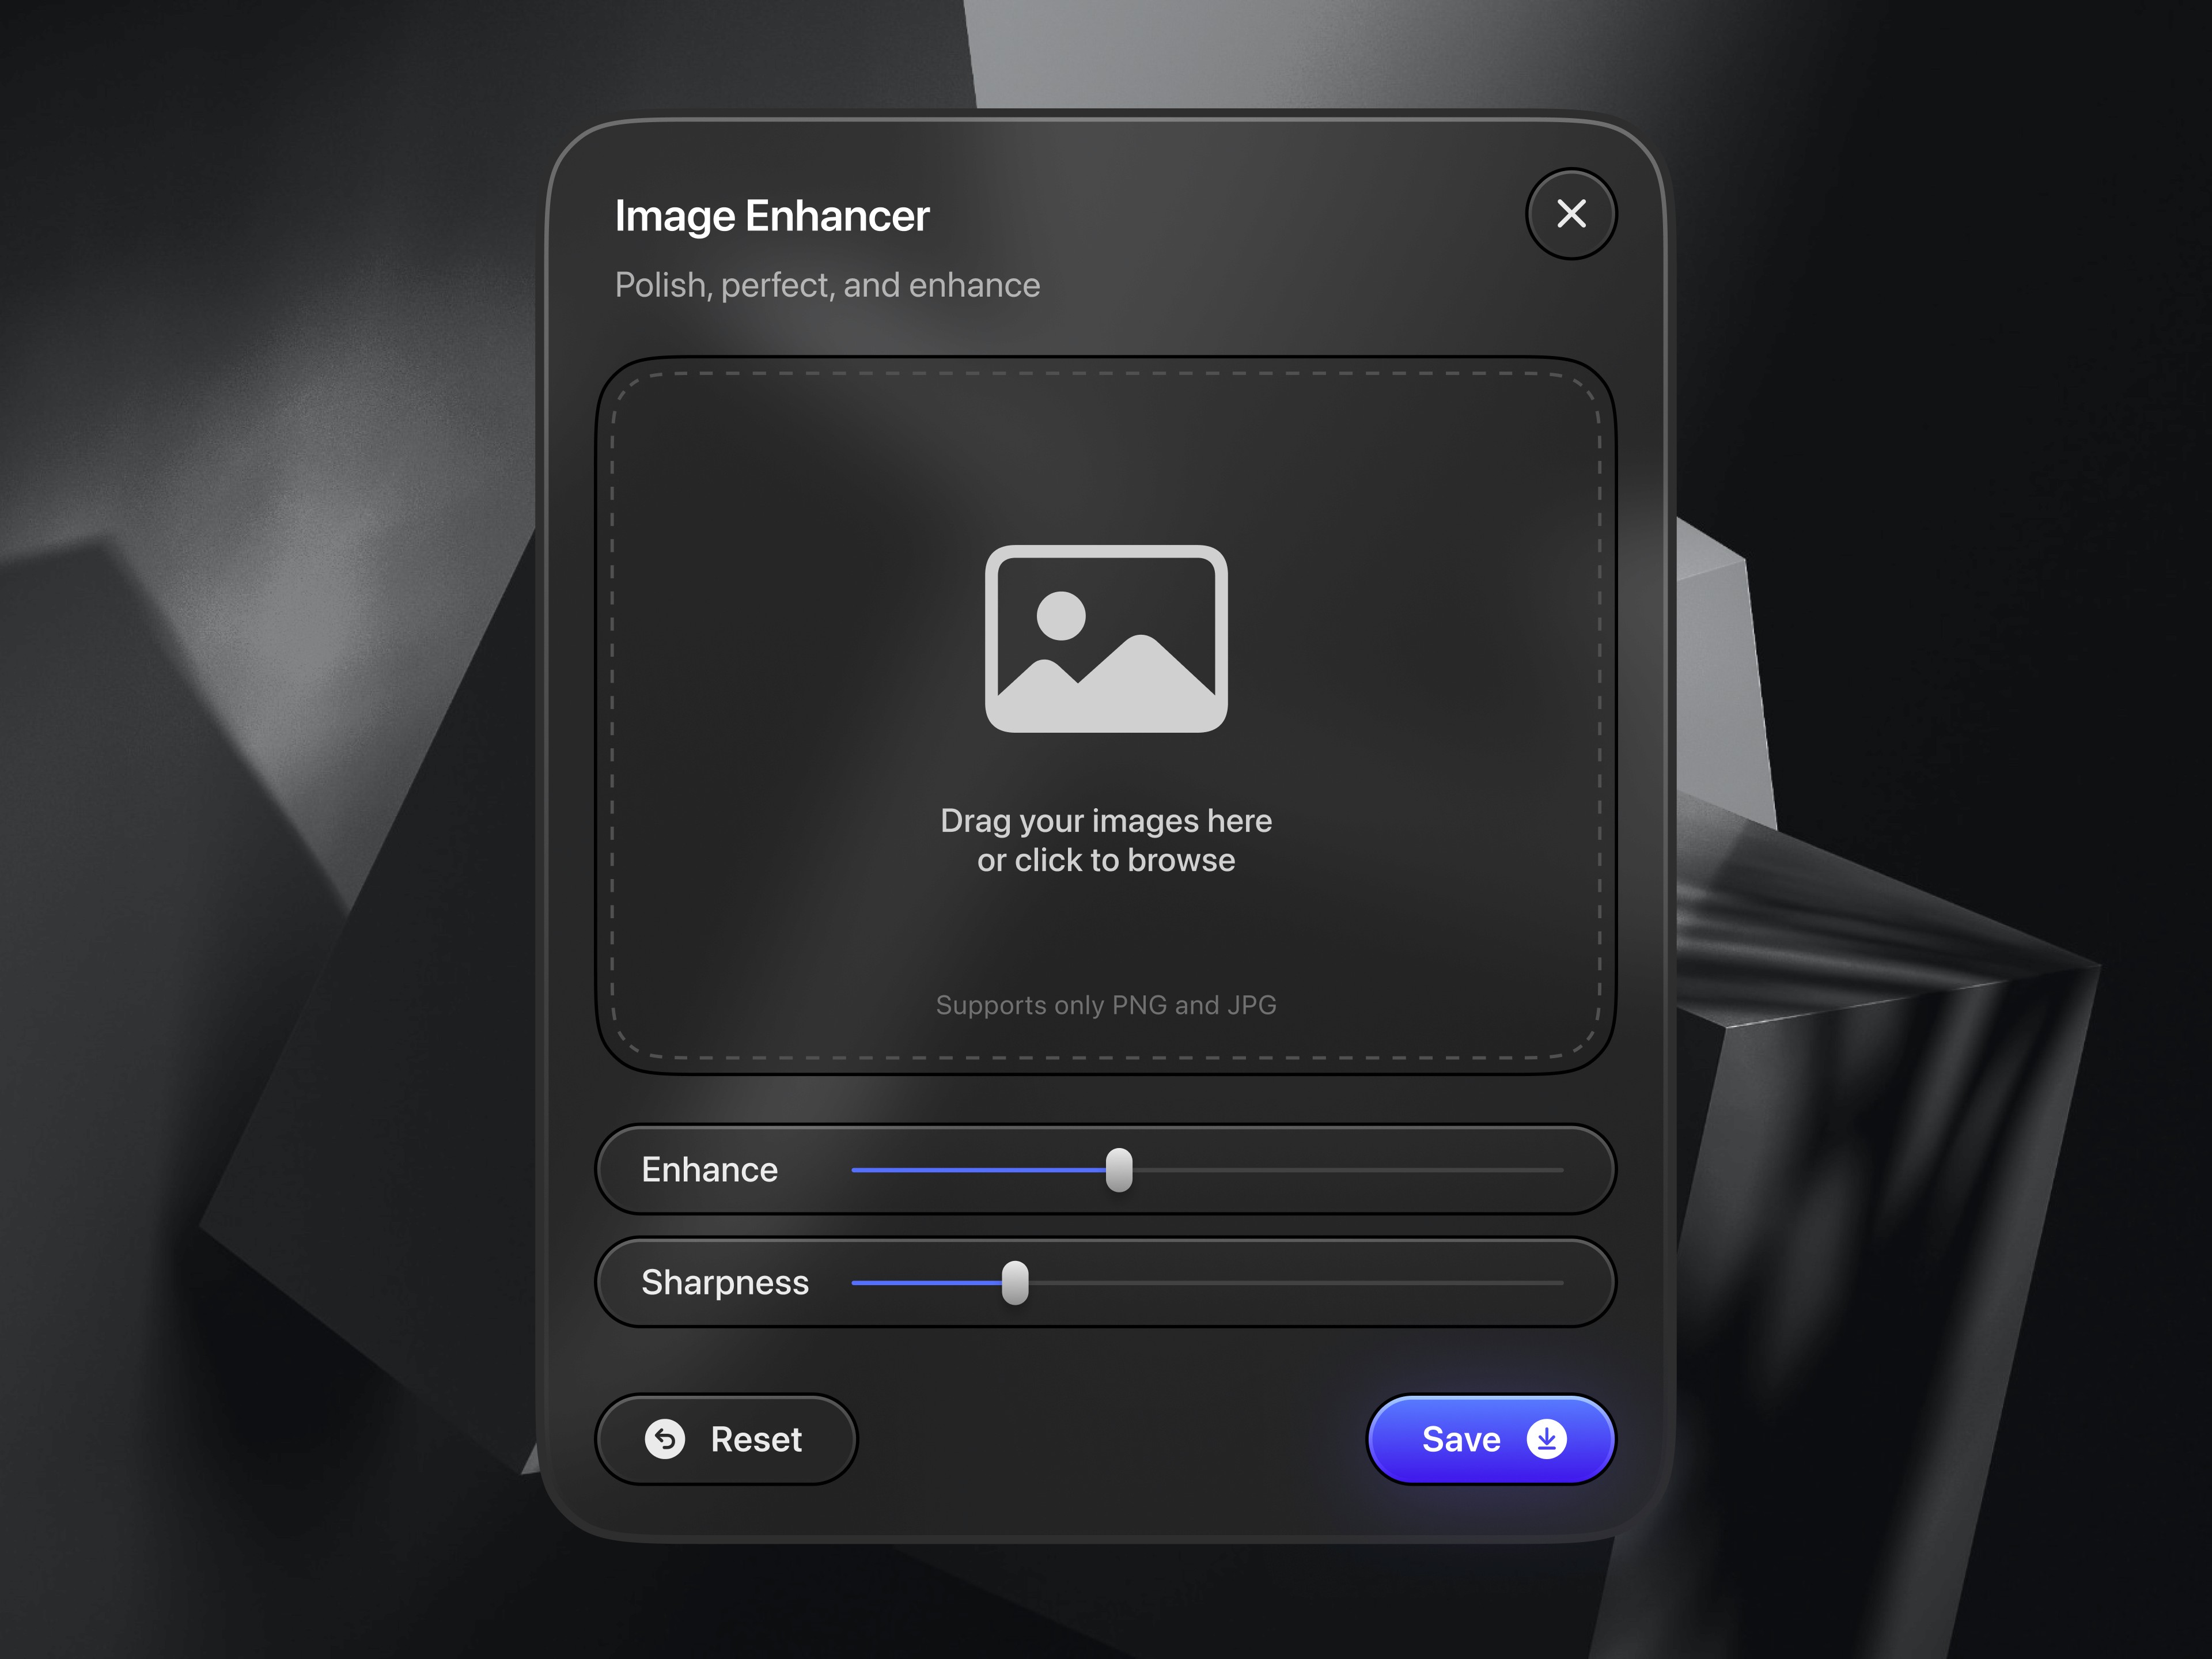2212x1659 pixels.
Task: Click the "Polish, perfect, and enhance" subtitle
Action: (827, 285)
